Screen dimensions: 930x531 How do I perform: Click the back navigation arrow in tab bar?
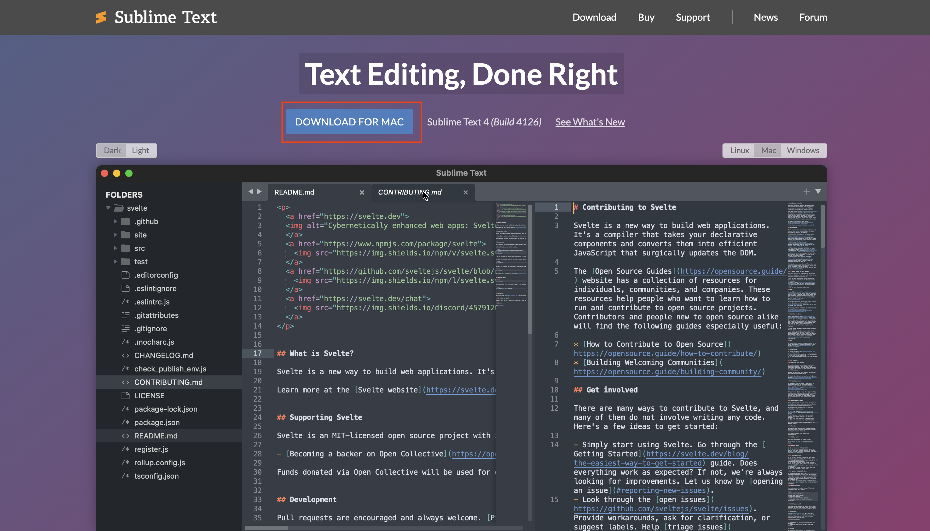251,192
